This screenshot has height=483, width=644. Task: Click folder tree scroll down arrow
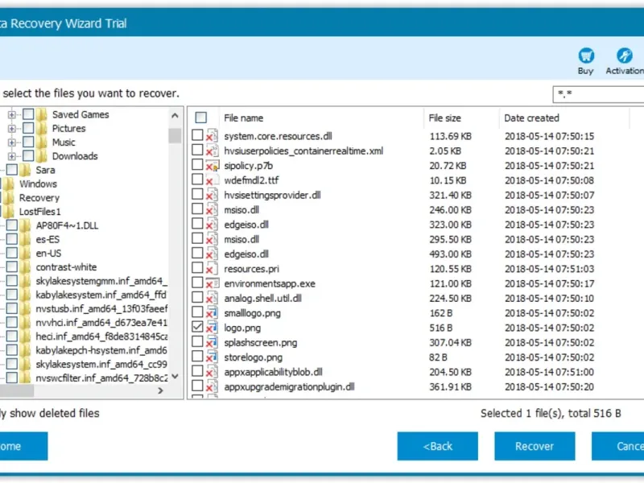pos(175,376)
